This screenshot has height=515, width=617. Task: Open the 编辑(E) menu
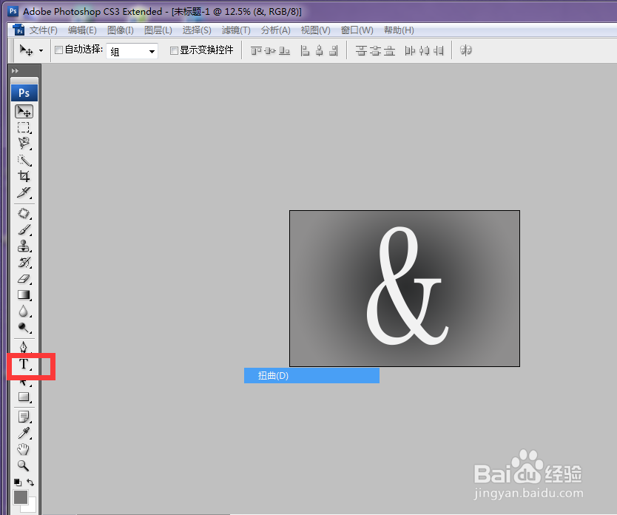click(82, 30)
